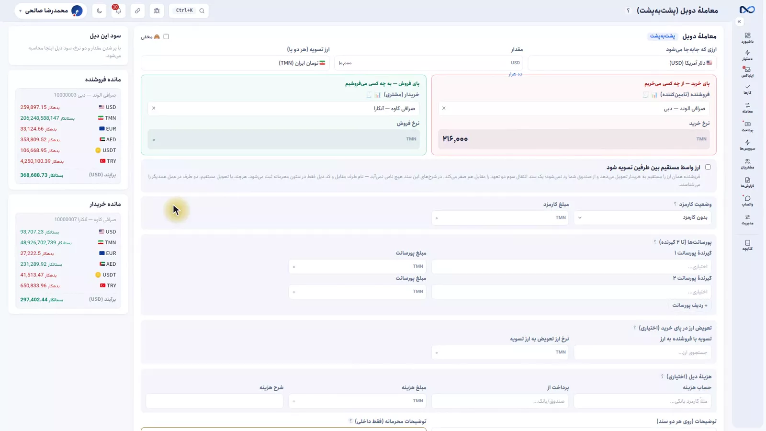Check the مخفی hidden checkbox
This screenshot has width=766, height=431.
(166, 36)
